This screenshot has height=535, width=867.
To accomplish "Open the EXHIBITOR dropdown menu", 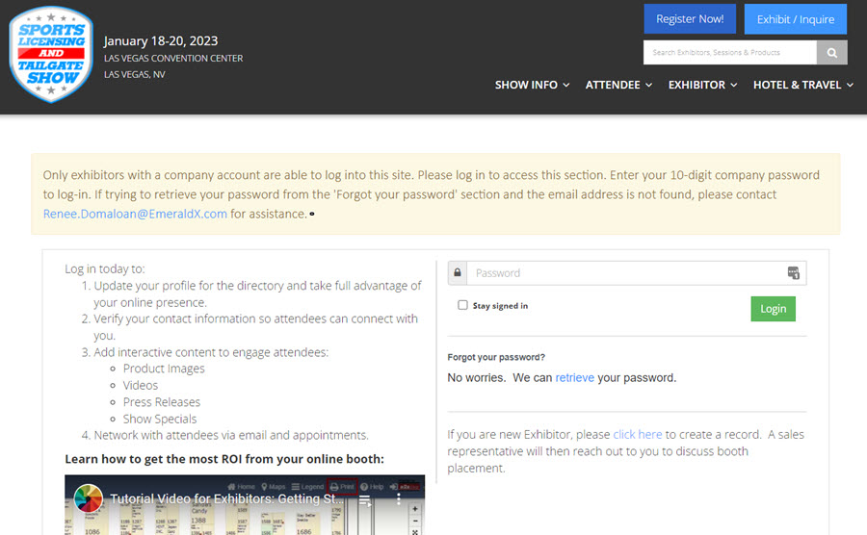I will pyautogui.click(x=702, y=85).
